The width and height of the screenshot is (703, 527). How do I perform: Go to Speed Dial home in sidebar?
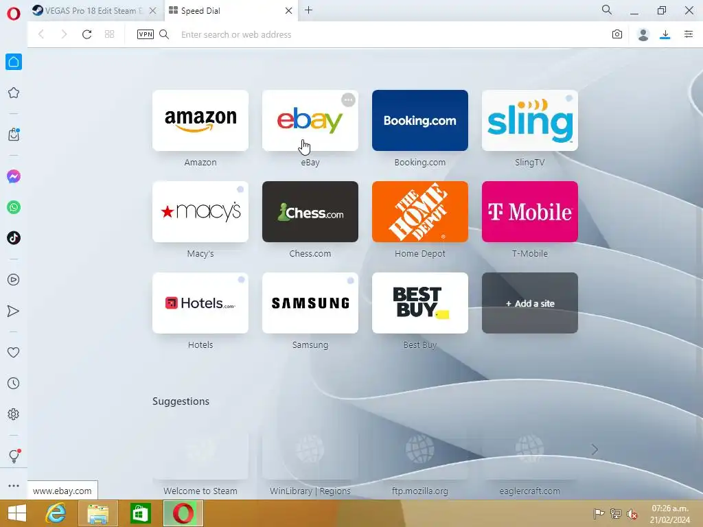14,62
